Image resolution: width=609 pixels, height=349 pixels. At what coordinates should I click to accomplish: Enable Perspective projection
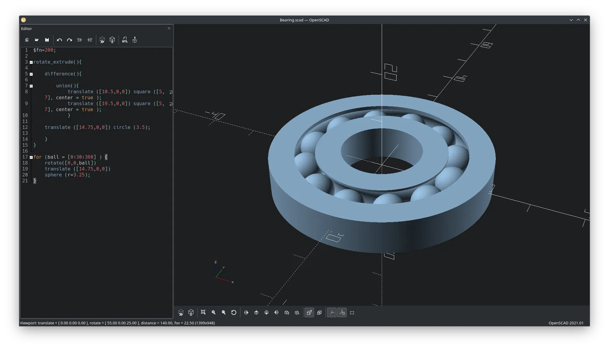tap(309, 312)
